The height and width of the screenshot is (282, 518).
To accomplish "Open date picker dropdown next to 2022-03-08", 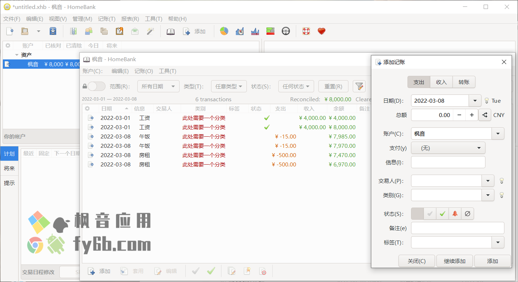I will click(475, 101).
